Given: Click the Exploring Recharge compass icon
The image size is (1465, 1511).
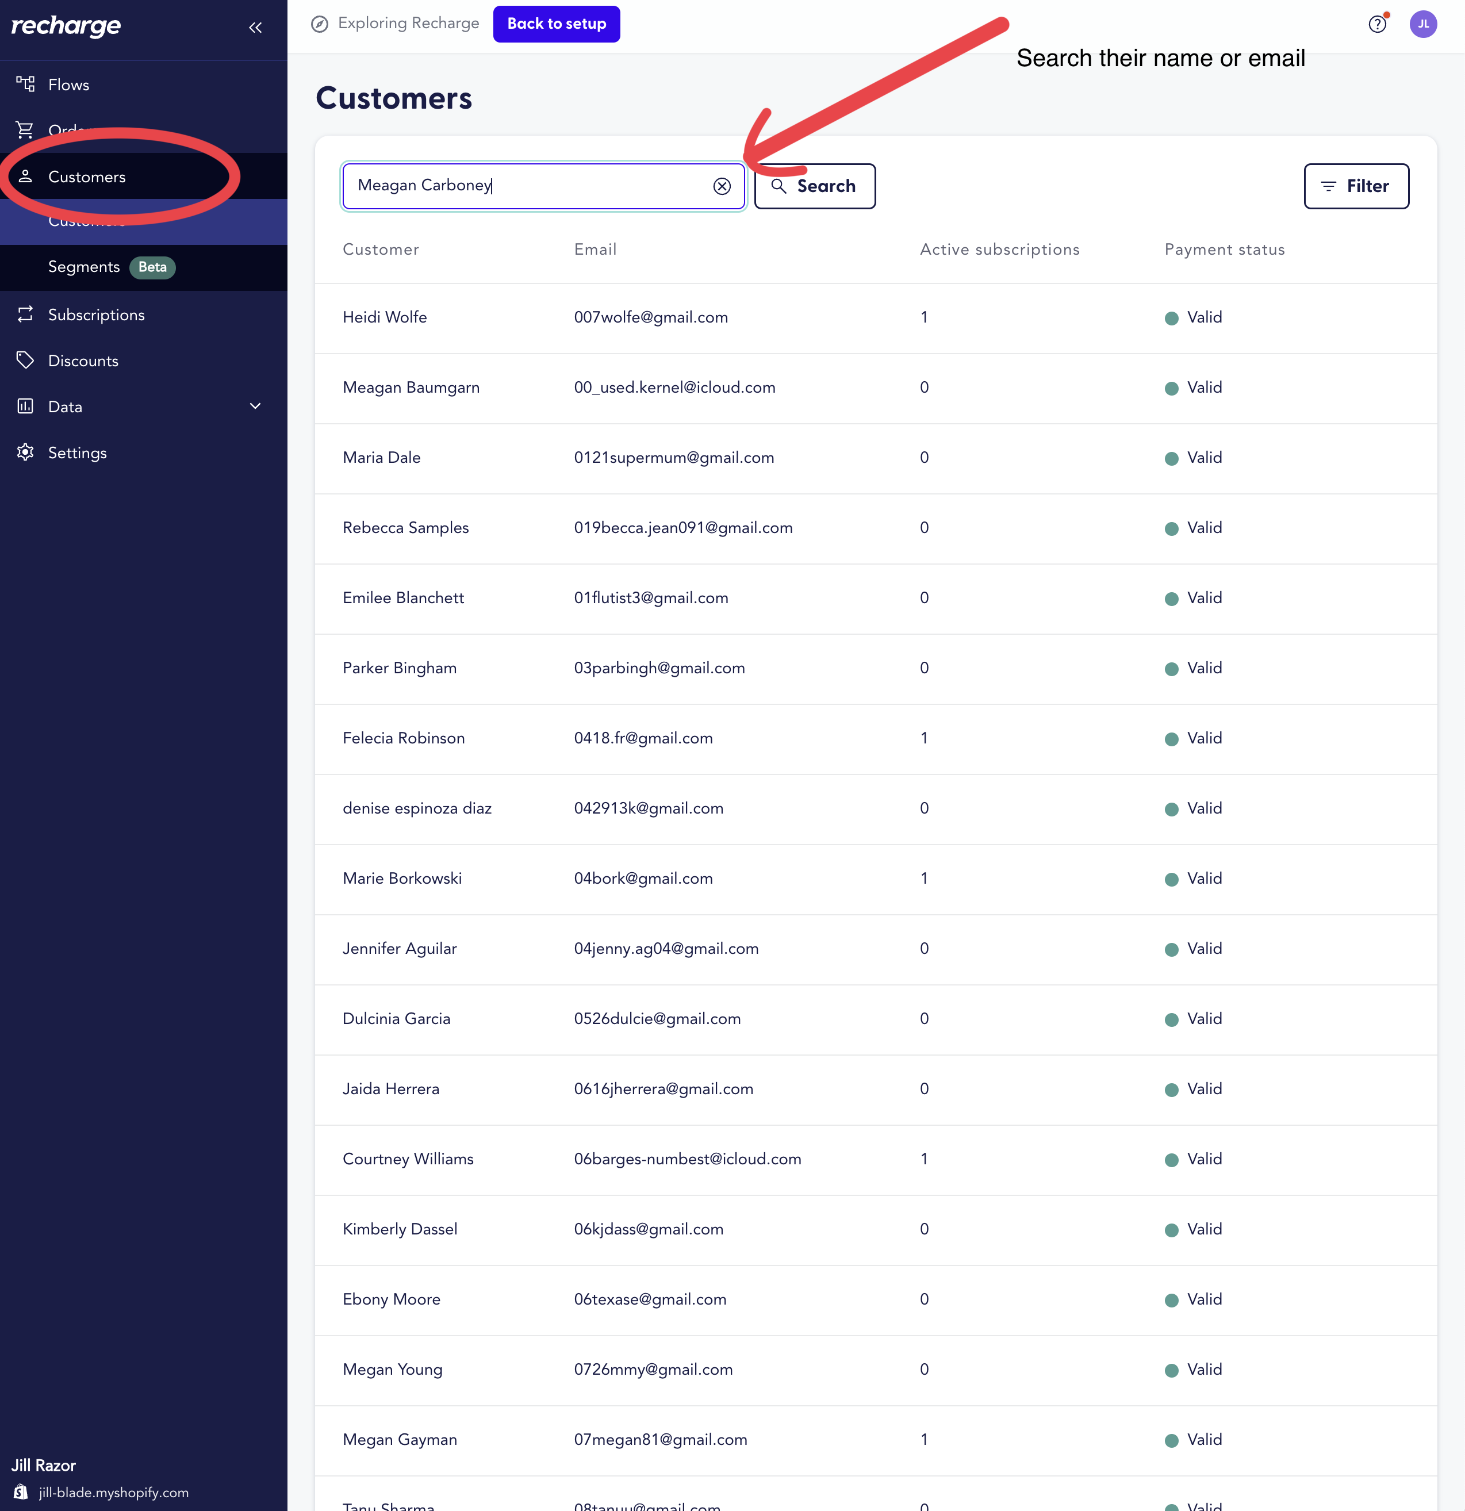Looking at the screenshot, I should coord(319,23).
